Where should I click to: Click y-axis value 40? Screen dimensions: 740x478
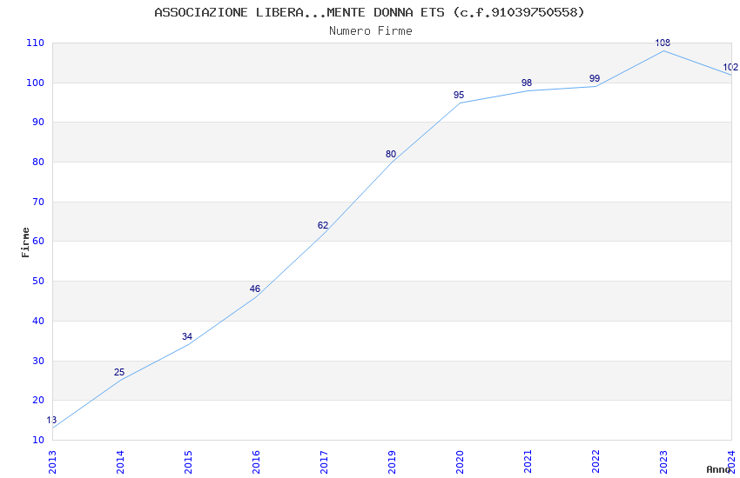[x=38, y=322]
